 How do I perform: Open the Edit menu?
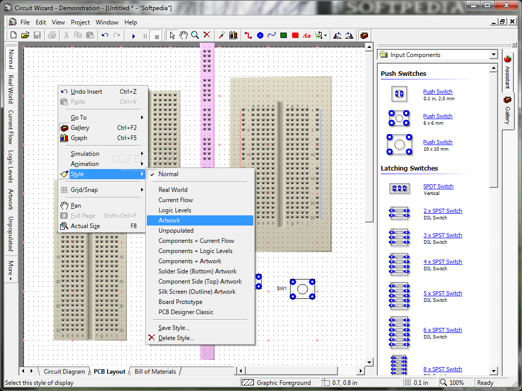pyautogui.click(x=41, y=22)
